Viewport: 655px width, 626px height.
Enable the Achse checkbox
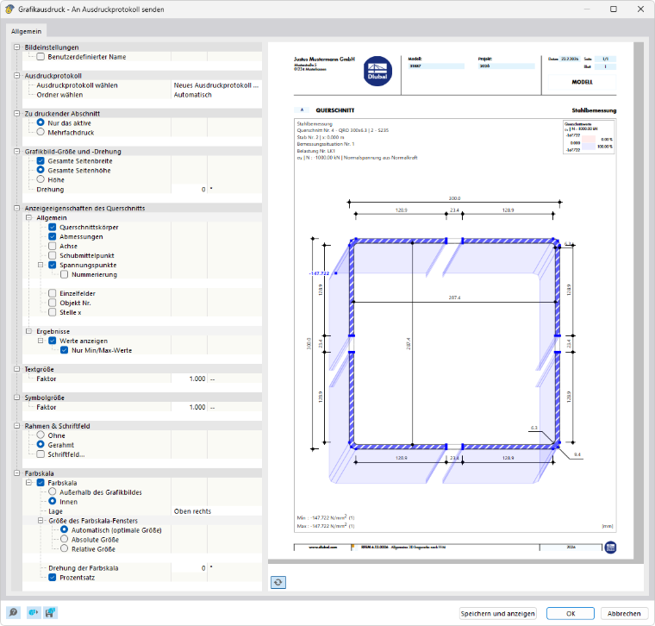tap(53, 246)
